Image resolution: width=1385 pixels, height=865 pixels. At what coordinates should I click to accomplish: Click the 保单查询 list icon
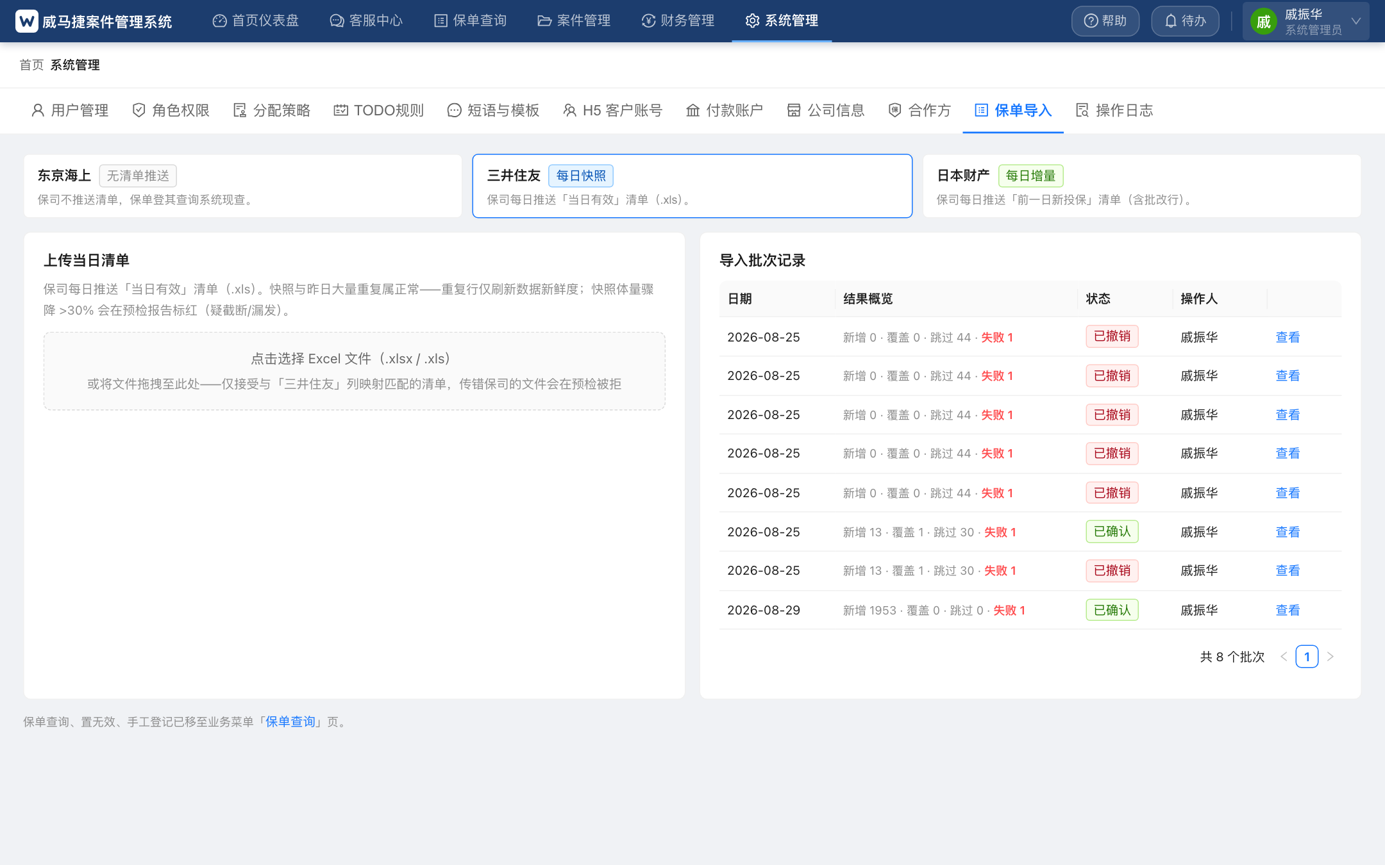441,21
